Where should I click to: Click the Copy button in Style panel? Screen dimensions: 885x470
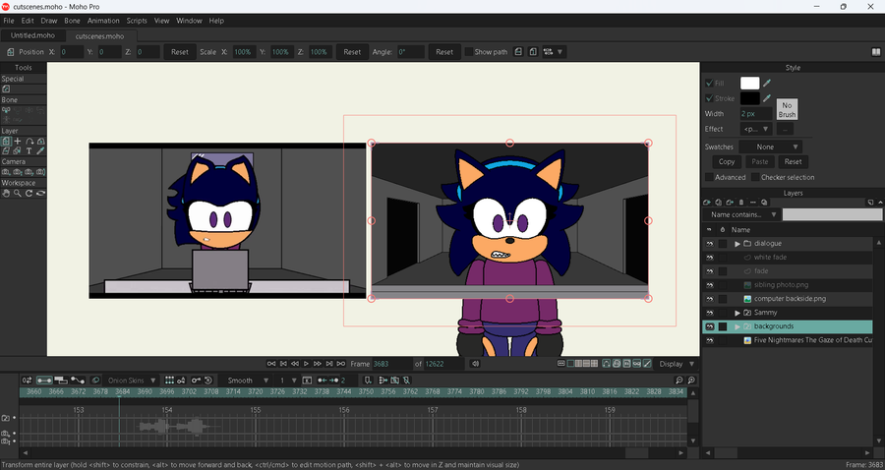pos(727,162)
